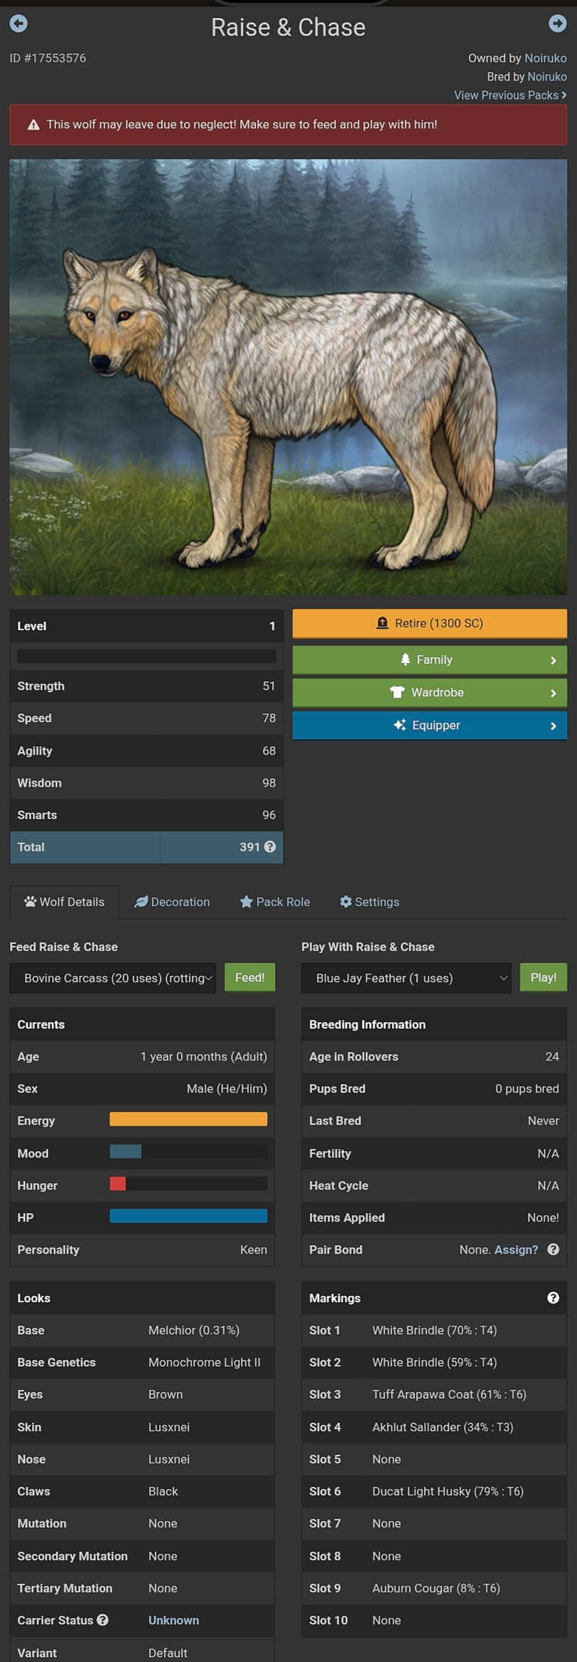This screenshot has width=577, height=1662.
Task: Select Akhlut Sallander marking row
Action: 434,1427
